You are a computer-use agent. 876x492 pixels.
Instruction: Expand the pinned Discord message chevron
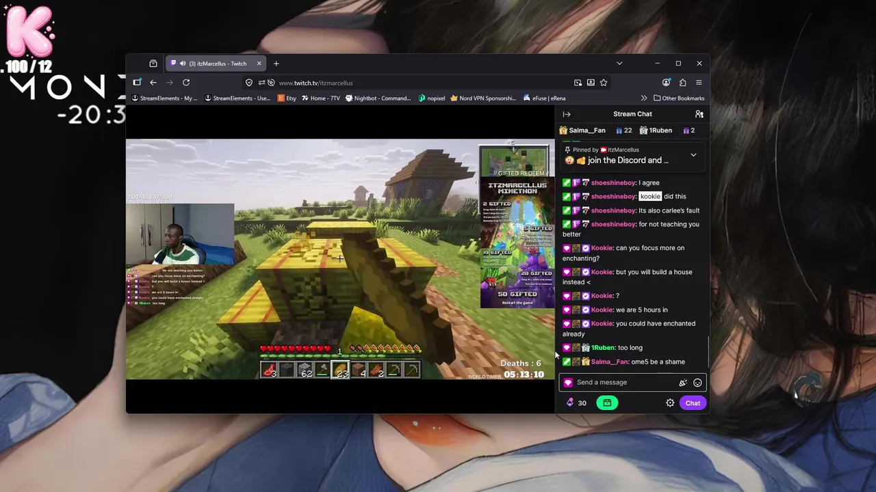(693, 155)
